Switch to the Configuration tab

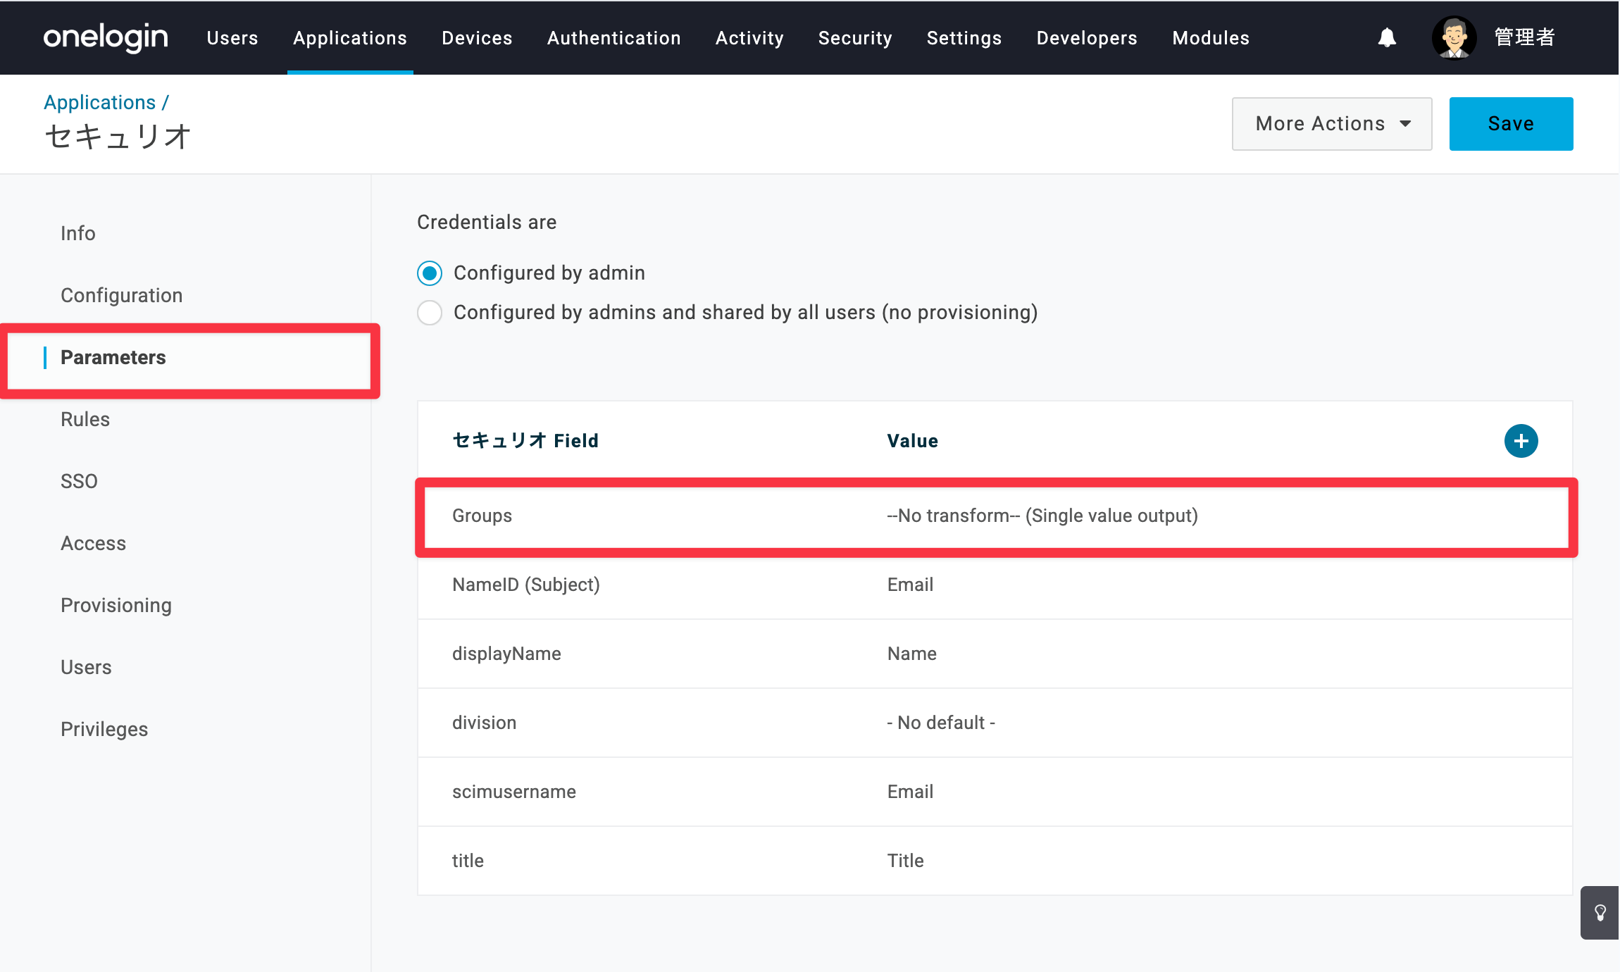[x=121, y=295]
